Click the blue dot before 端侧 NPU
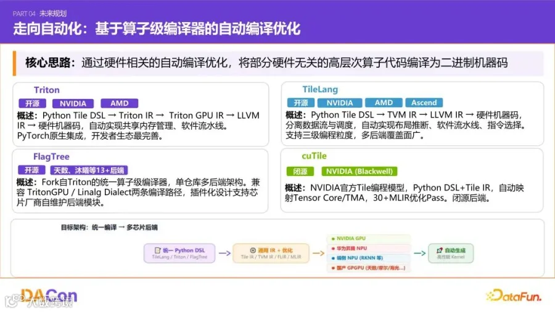 [x=333, y=258]
